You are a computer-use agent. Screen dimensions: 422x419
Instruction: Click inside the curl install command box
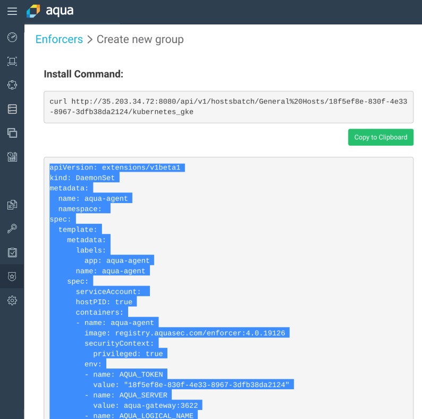pos(229,107)
